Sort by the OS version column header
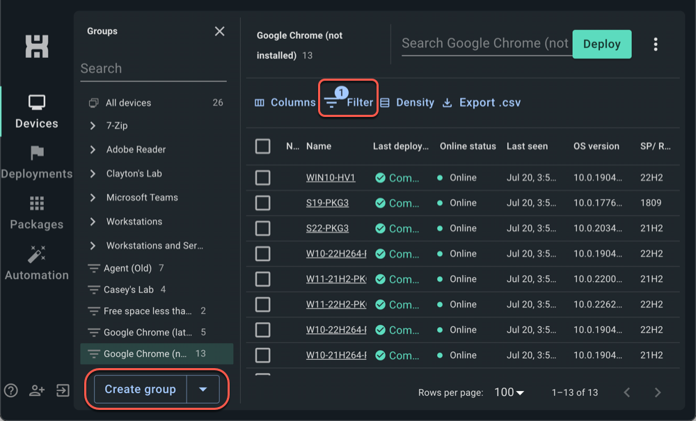 [596, 146]
